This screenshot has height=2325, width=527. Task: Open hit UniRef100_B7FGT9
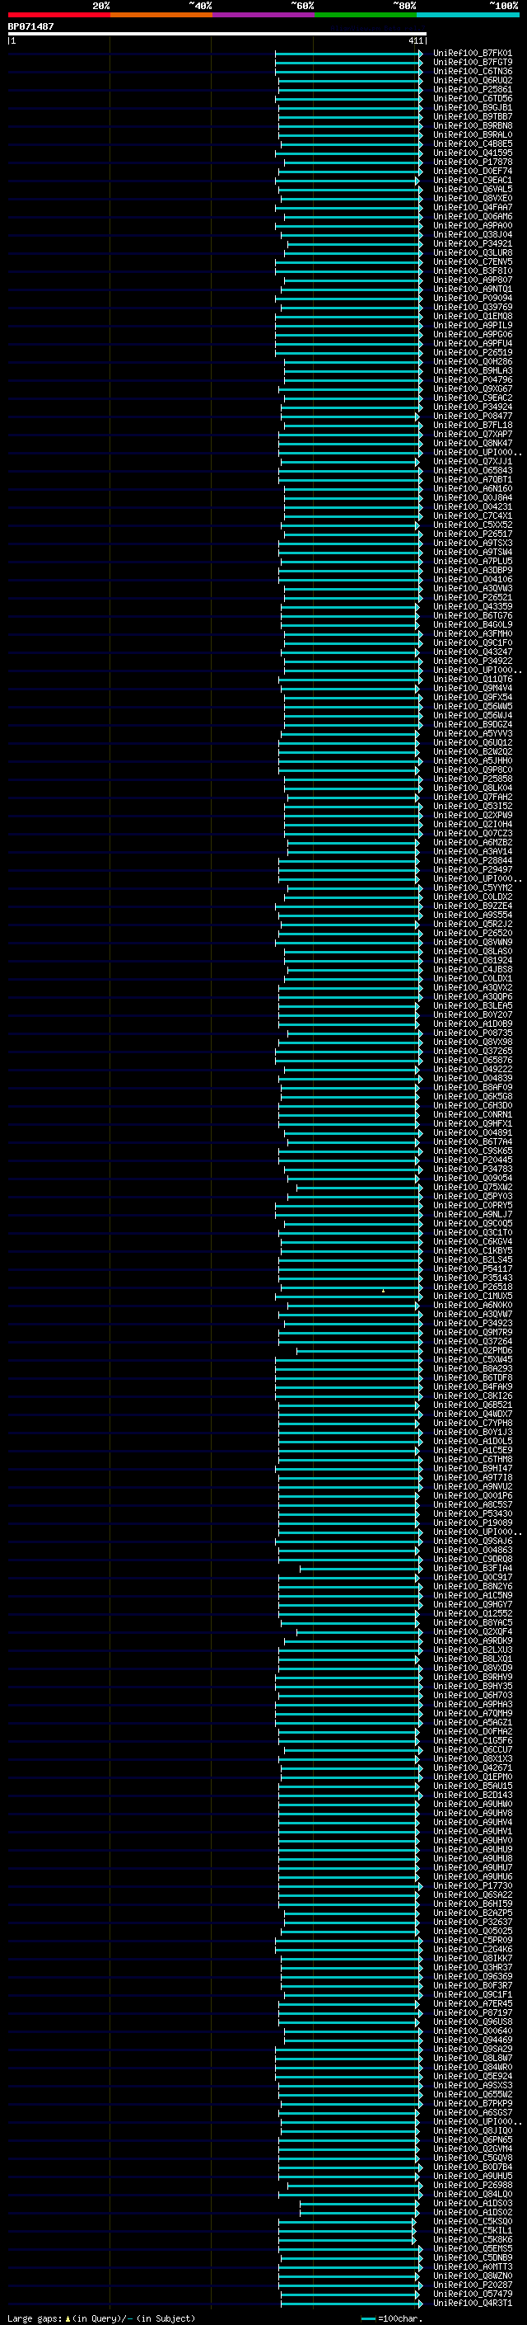point(473,63)
